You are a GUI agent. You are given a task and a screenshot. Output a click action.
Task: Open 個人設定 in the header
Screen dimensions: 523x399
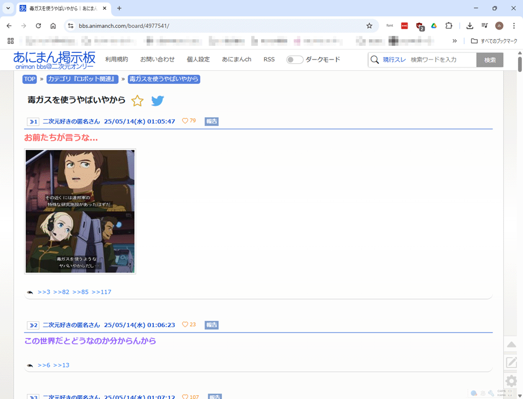click(x=198, y=59)
